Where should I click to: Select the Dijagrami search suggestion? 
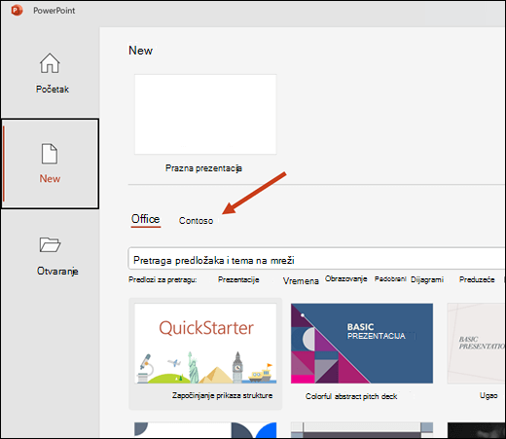(427, 279)
